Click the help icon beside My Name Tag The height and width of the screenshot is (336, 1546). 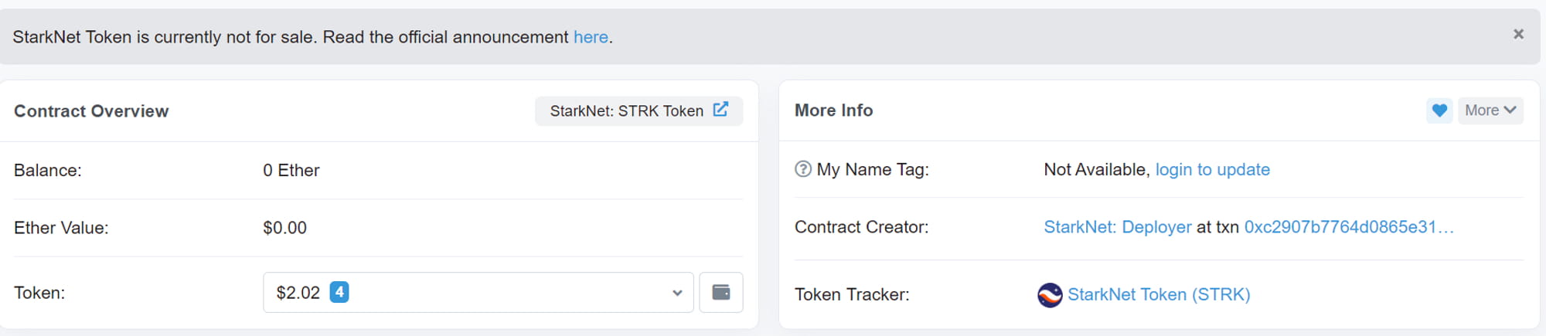pyautogui.click(x=803, y=169)
